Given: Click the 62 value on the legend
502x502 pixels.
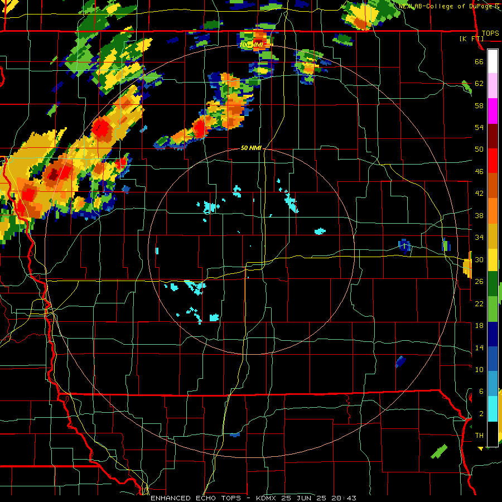Looking at the screenshot, I should [479, 84].
